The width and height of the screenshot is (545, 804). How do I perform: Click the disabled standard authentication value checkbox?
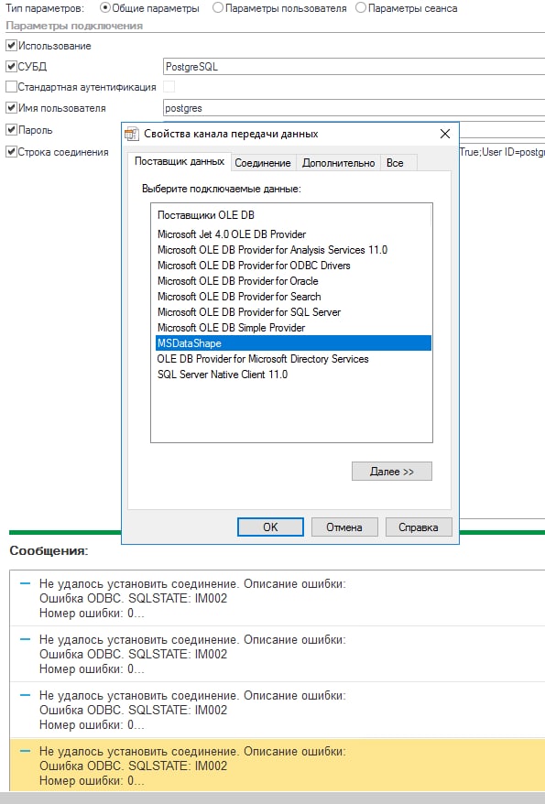[169, 87]
